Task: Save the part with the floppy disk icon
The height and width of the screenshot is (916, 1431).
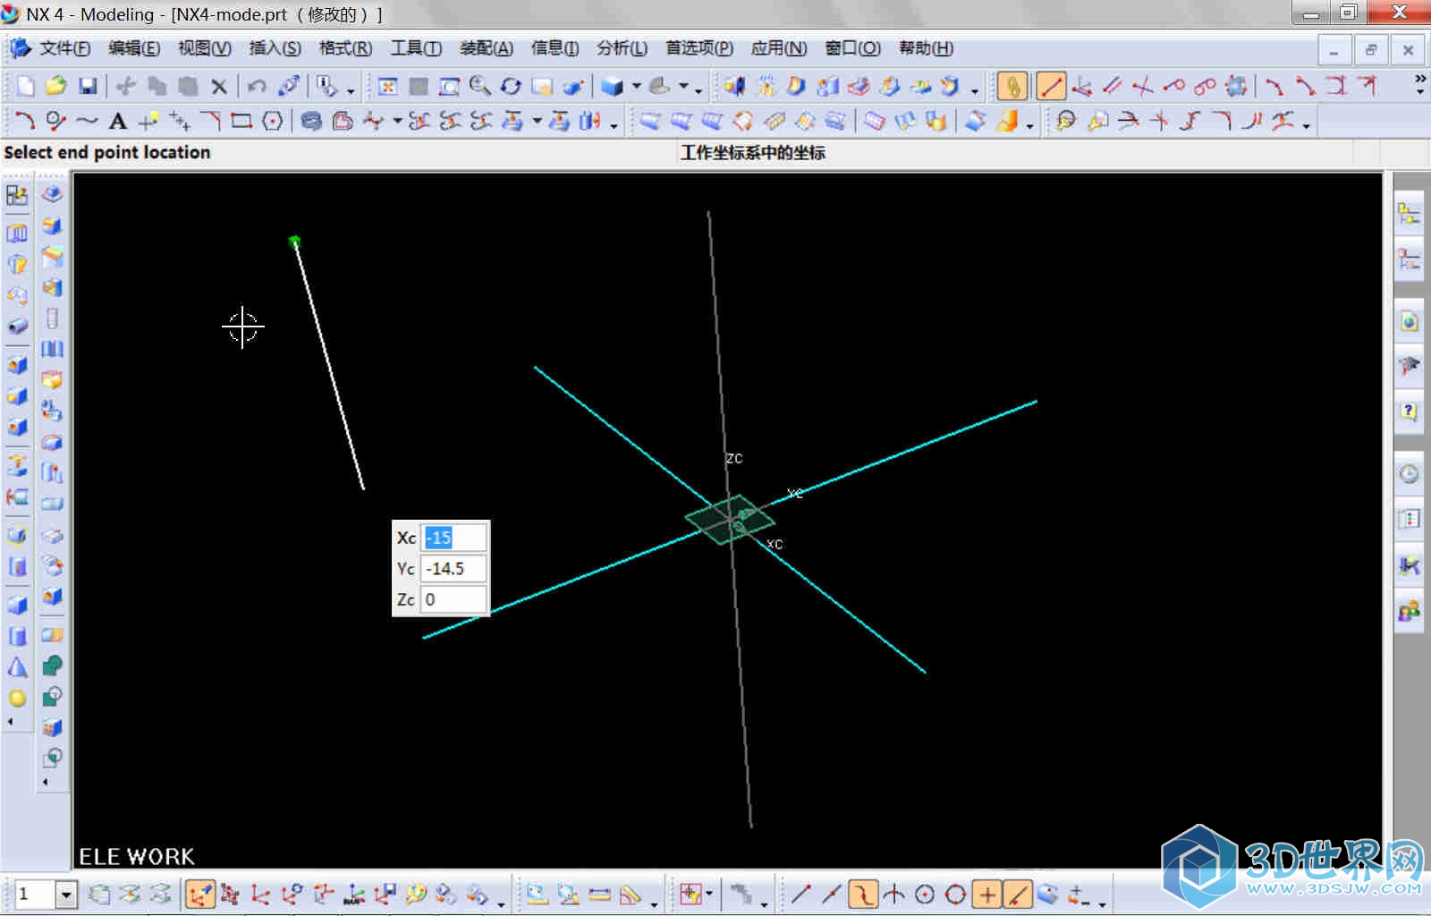Action: (88, 86)
